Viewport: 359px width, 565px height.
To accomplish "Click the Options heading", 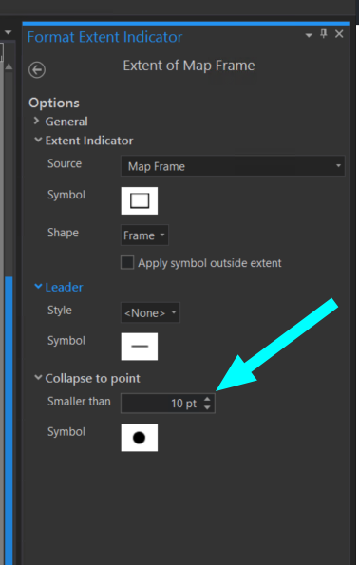I will pyautogui.click(x=54, y=104).
